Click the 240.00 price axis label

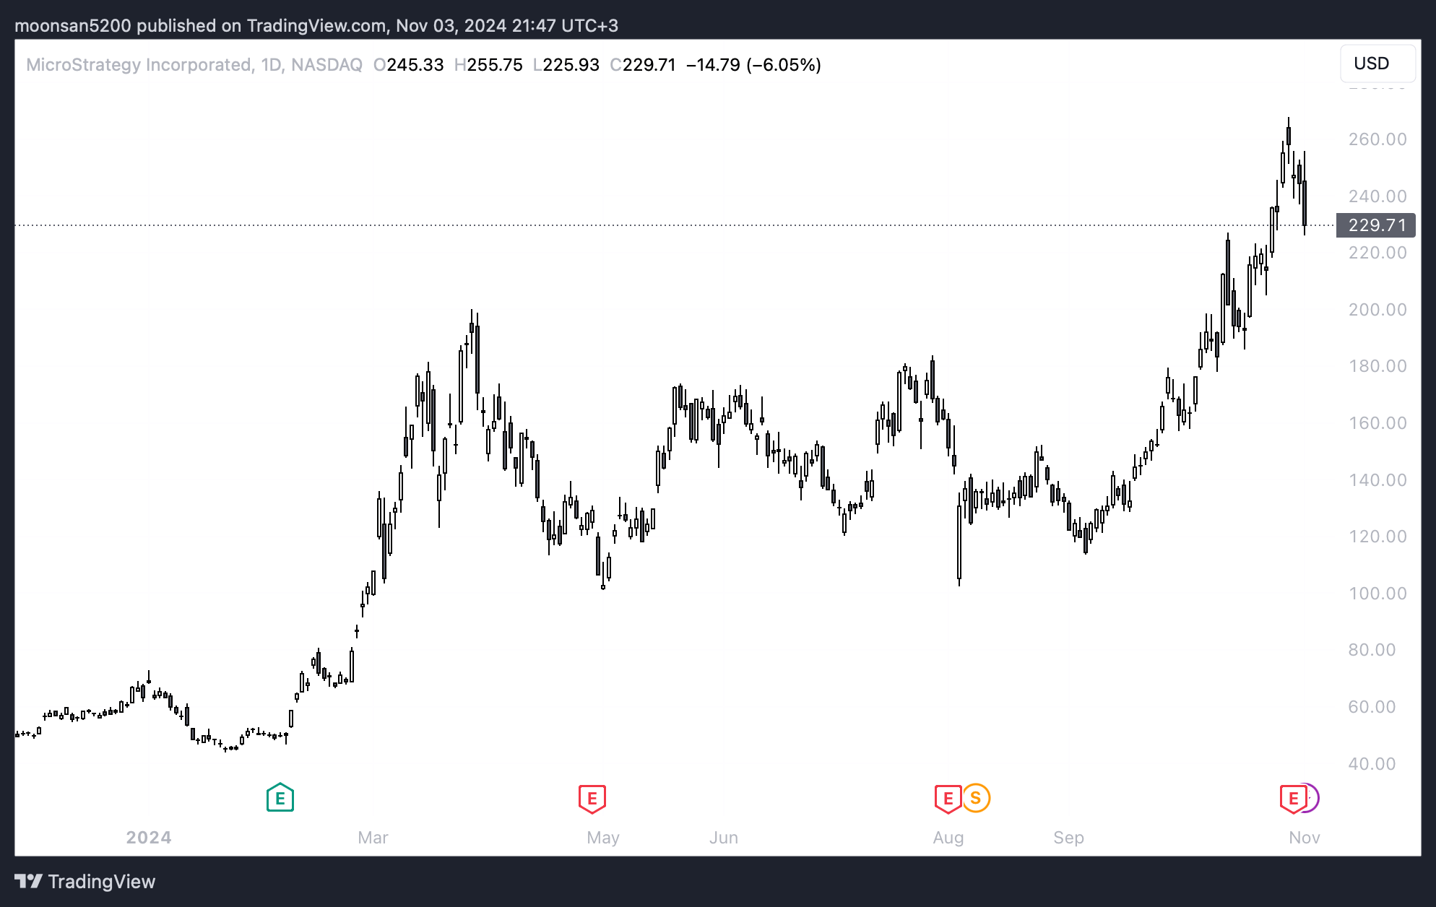pyautogui.click(x=1377, y=196)
